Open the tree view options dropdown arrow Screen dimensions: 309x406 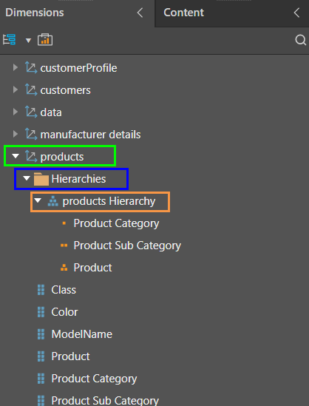pyautogui.click(x=28, y=41)
